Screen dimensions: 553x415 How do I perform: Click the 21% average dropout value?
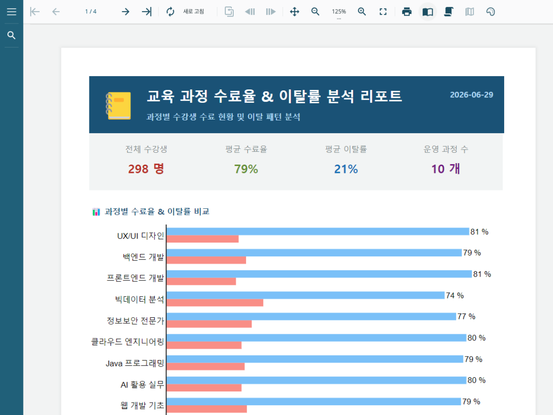pyautogui.click(x=346, y=169)
